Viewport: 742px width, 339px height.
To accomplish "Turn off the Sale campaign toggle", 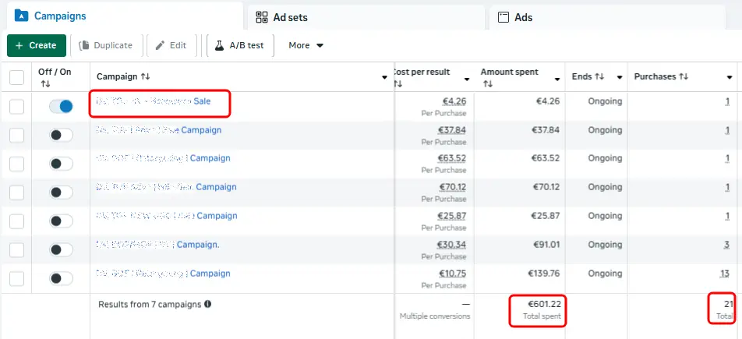I will click(x=61, y=107).
